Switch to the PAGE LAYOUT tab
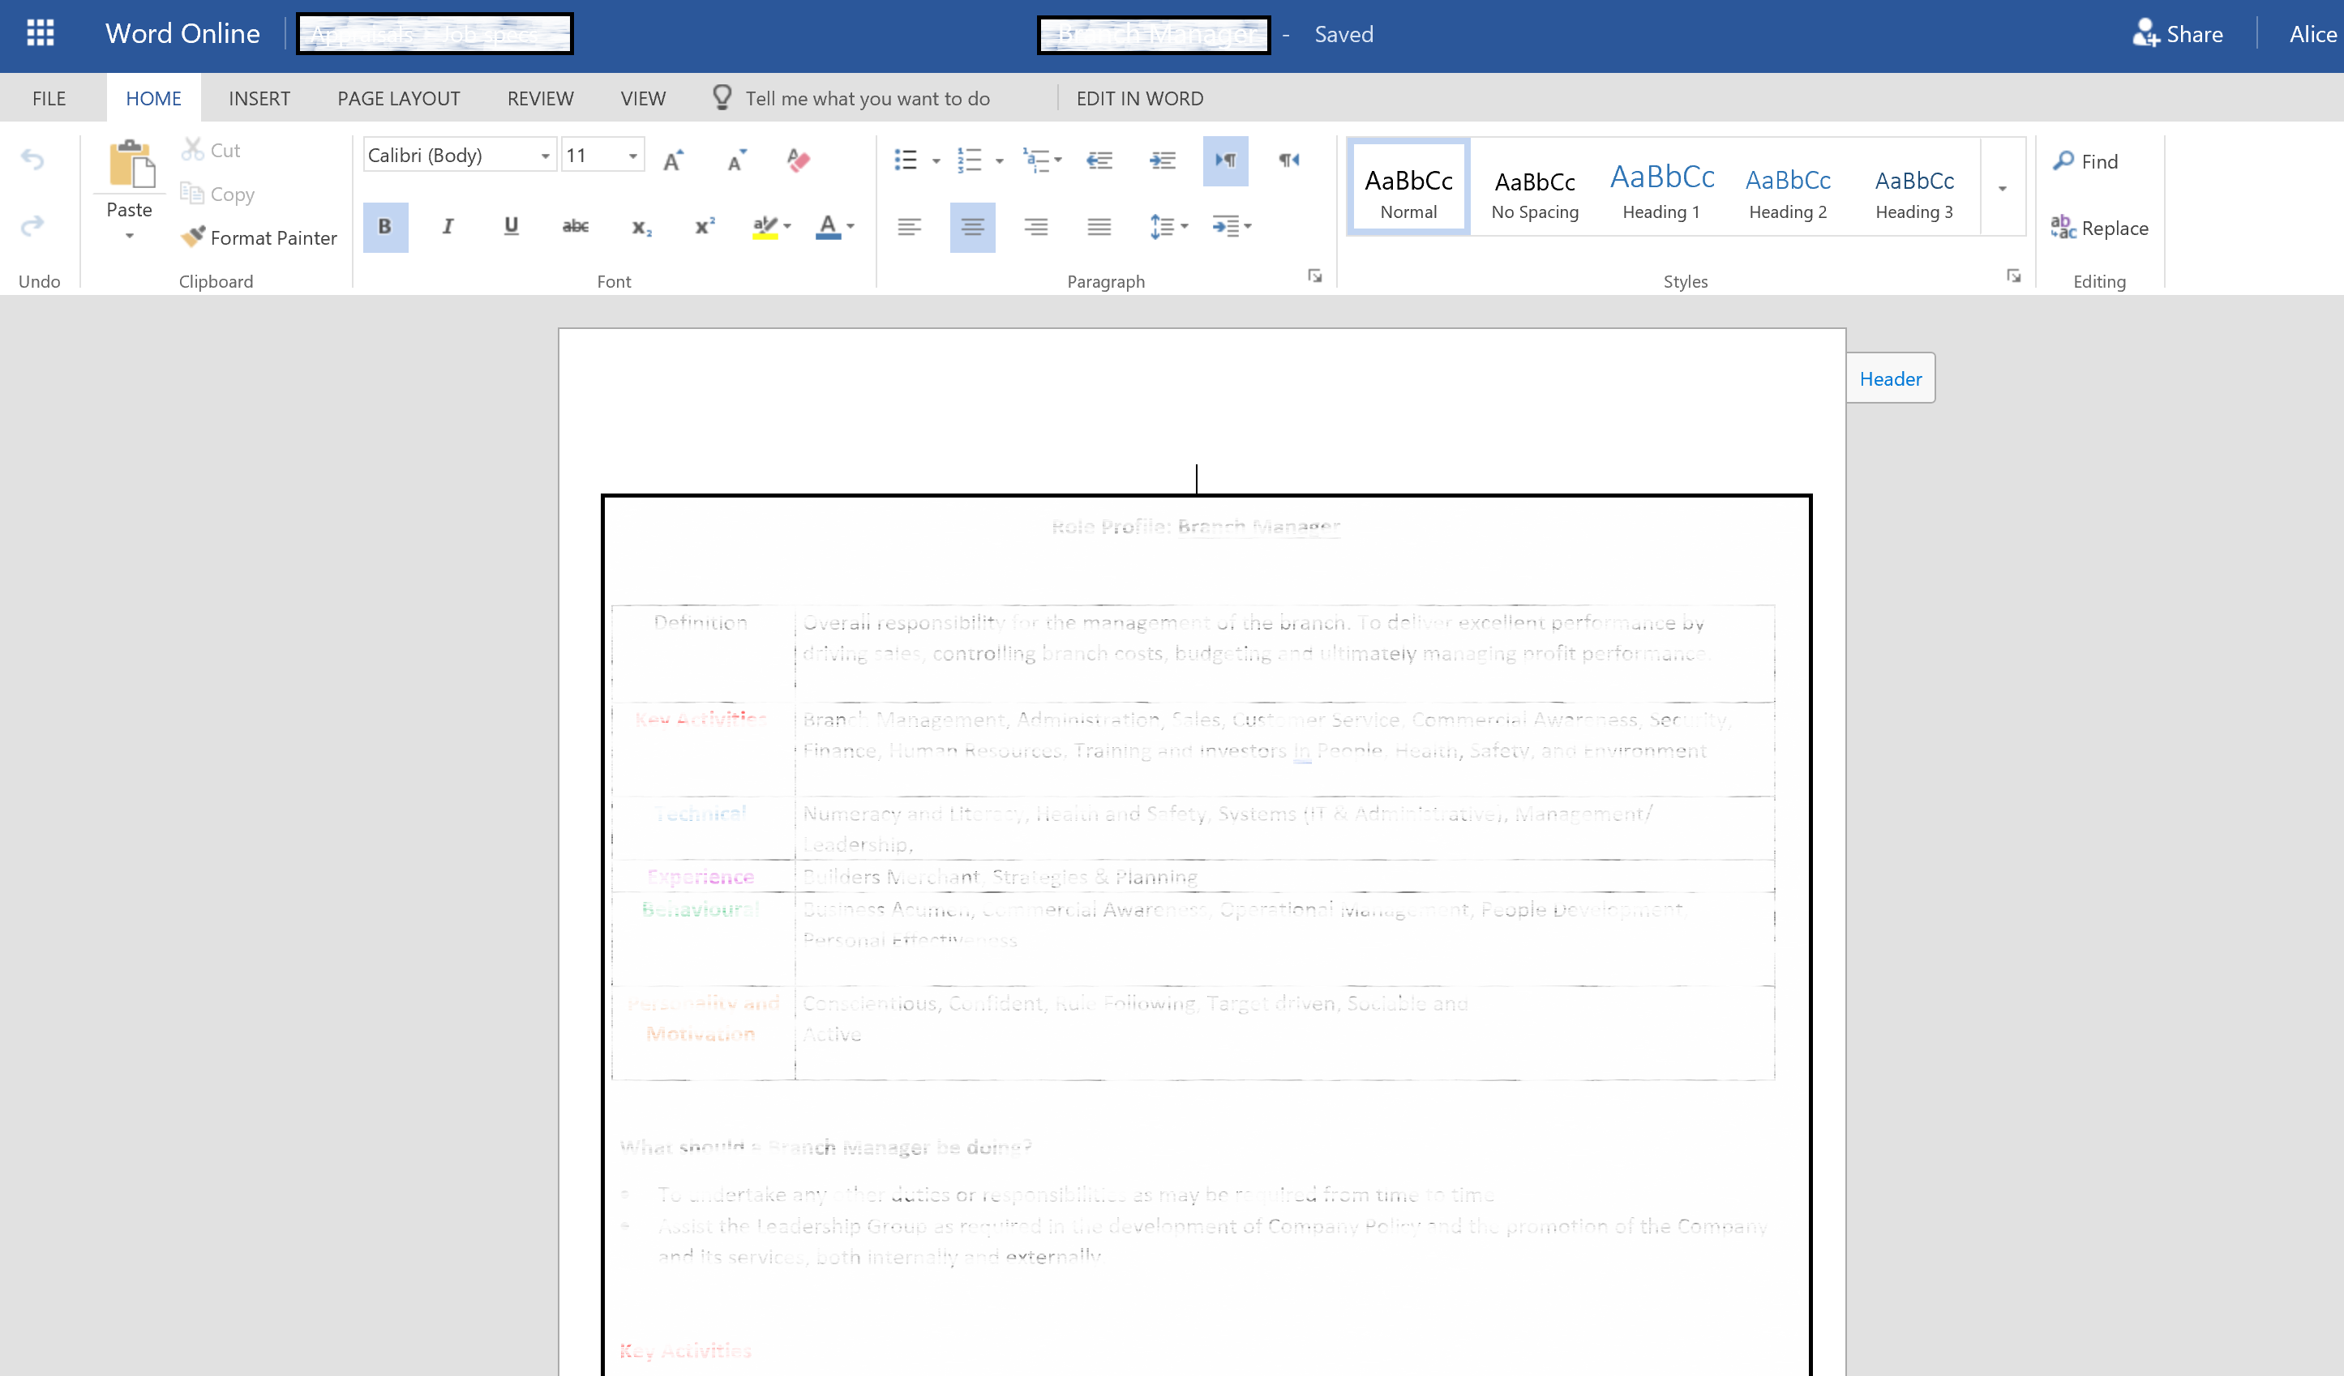The height and width of the screenshot is (1376, 2344). [399, 99]
